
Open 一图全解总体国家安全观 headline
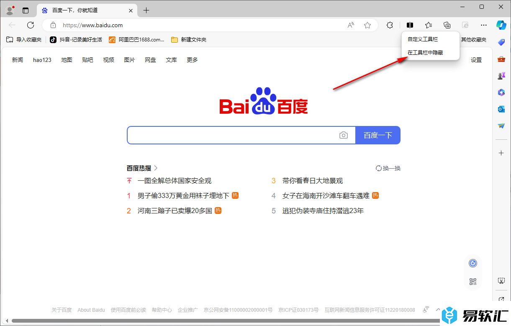point(175,181)
